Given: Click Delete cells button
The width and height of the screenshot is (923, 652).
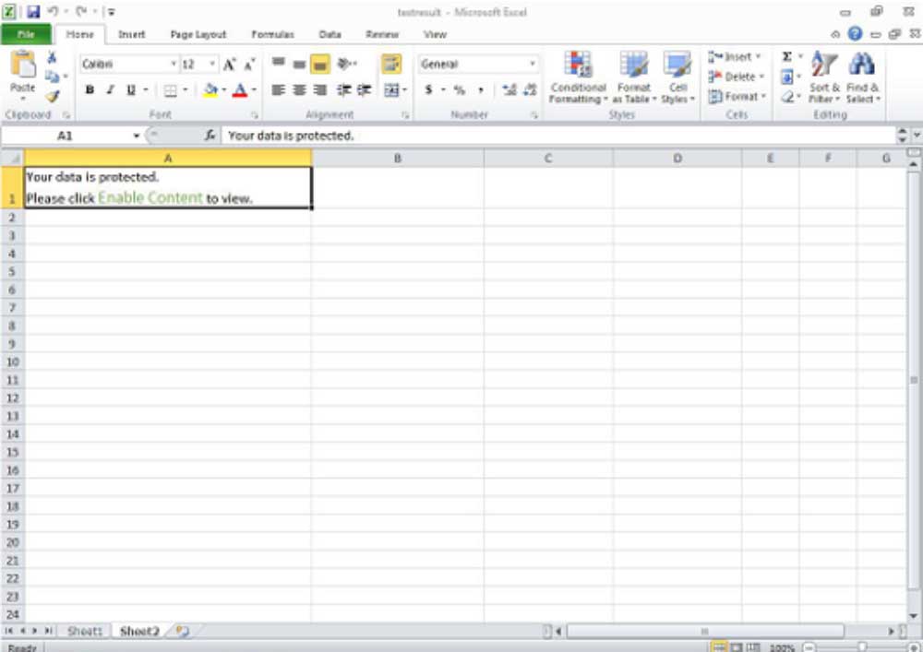Looking at the screenshot, I should [737, 77].
